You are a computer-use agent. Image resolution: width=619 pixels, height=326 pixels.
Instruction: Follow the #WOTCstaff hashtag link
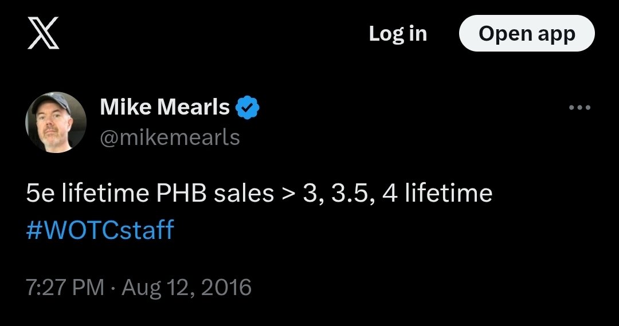point(100,230)
